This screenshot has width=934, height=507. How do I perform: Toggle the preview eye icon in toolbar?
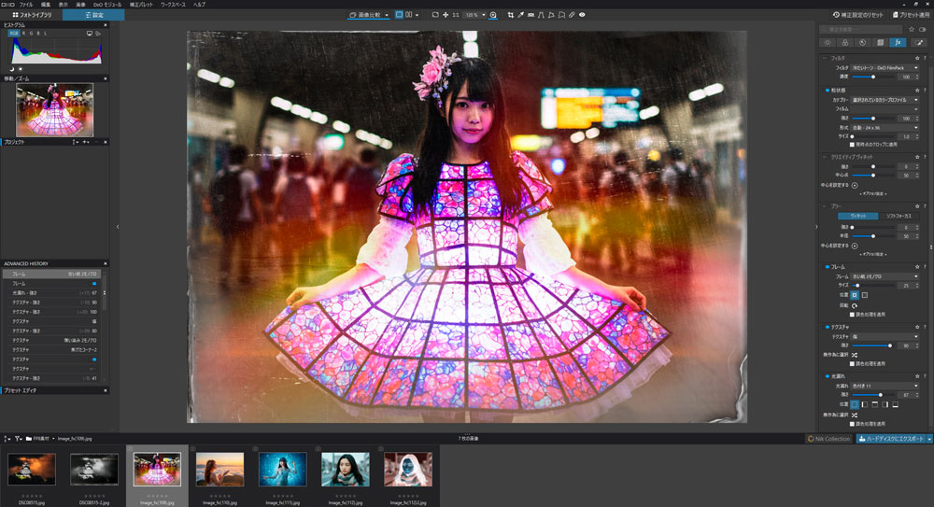pos(582,15)
